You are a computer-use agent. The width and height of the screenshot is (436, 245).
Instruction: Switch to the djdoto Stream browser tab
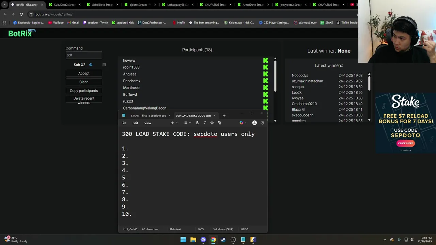coord(140,5)
